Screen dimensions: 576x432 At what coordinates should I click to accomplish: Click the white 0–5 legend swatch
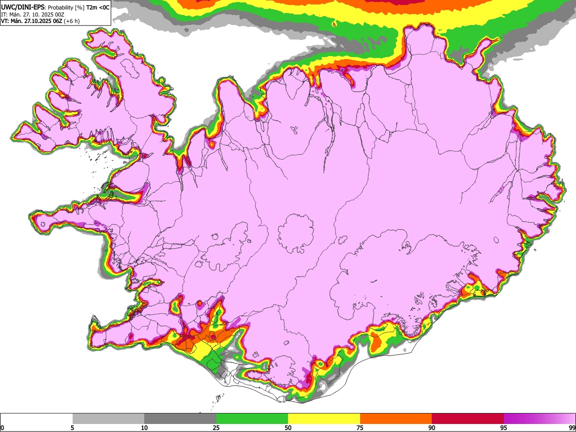pyautogui.click(x=37, y=418)
